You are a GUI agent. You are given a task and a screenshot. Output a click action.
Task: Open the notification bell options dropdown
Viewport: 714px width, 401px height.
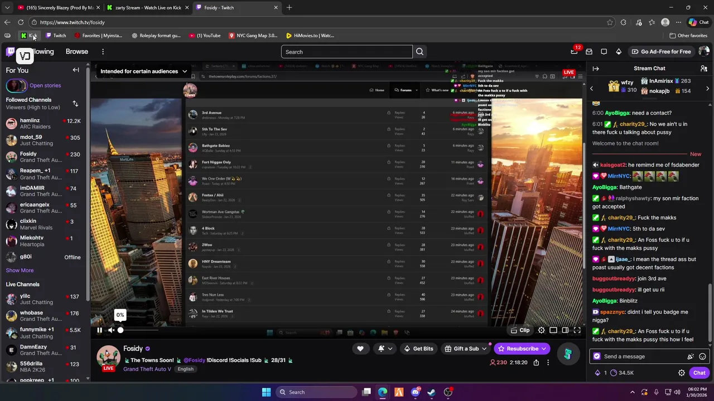[x=385, y=349]
